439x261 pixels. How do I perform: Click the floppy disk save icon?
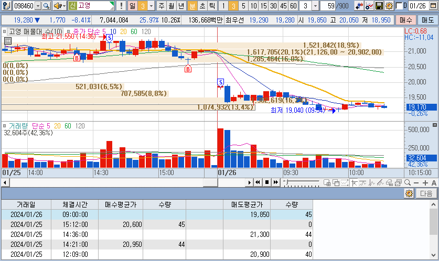tap(379, 6)
